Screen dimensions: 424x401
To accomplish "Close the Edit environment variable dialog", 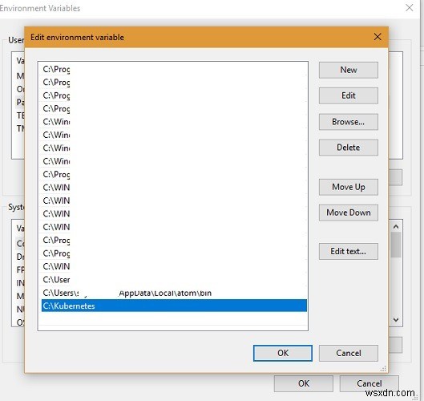I will tap(378, 37).
